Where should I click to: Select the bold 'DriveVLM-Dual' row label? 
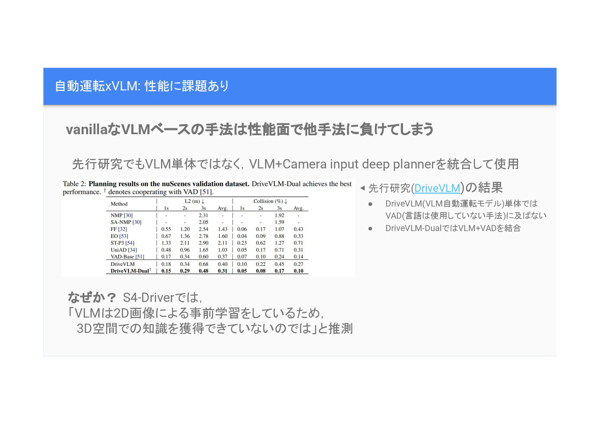coord(131,271)
